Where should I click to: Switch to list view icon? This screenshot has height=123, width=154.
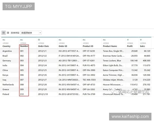[8, 33]
